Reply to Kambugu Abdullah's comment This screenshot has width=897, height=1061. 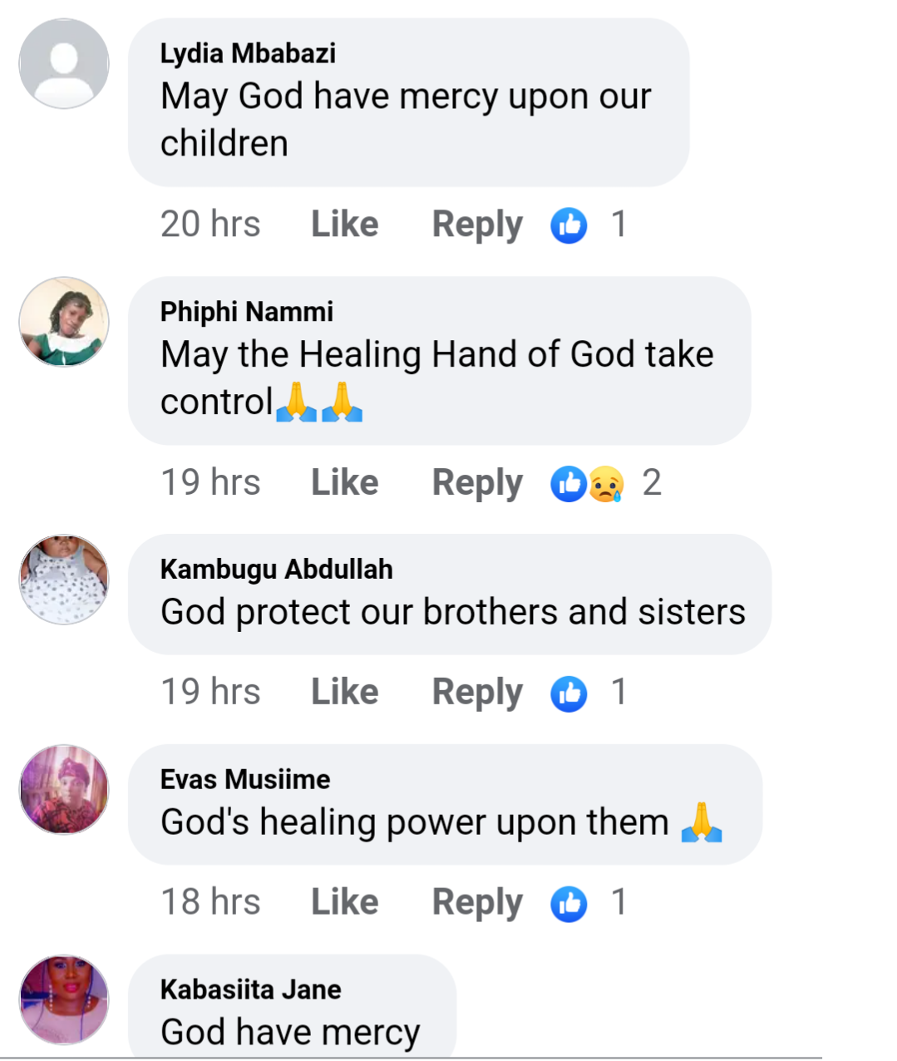point(477,693)
